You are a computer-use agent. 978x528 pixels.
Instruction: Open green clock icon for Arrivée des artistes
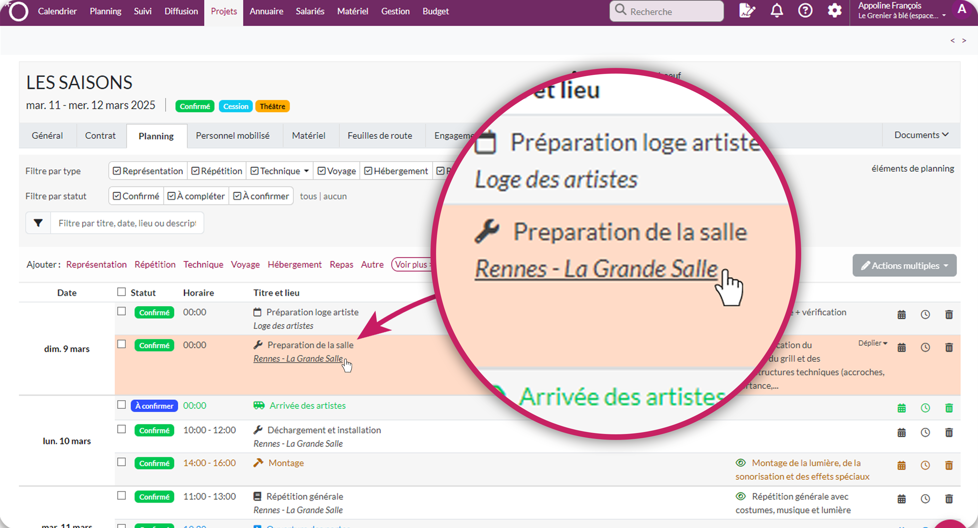[x=925, y=408]
